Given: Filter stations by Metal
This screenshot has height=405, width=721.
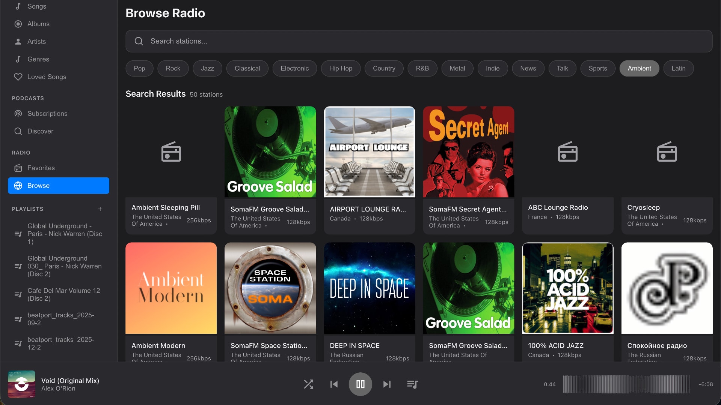Looking at the screenshot, I should pos(457,68).
